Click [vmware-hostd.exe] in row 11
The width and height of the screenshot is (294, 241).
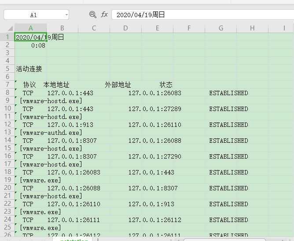tap(51, 117)
